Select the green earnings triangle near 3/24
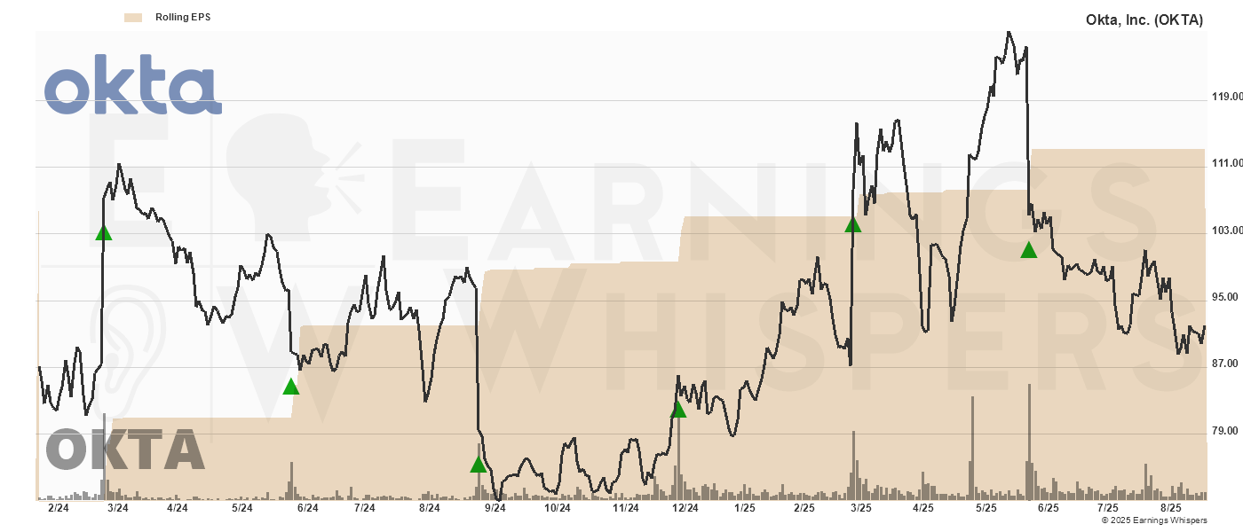 (104, 232)
